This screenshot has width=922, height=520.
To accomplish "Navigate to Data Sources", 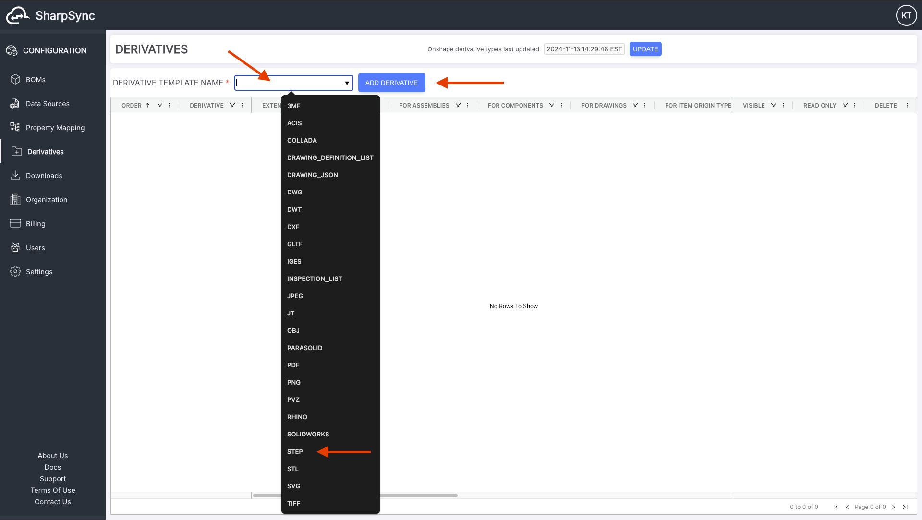I will (48, 103).
